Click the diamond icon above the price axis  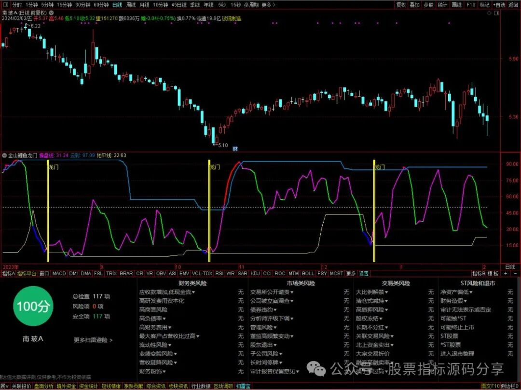click(489, 13)
